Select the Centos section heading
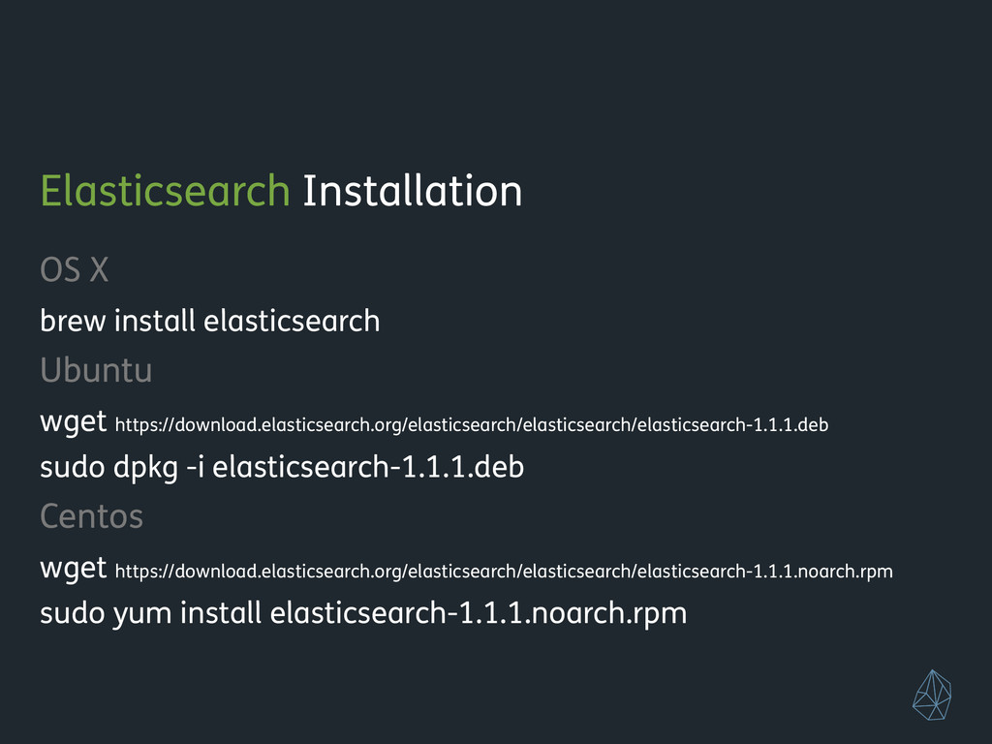The image size is (992, 744). tap(92, 517)
